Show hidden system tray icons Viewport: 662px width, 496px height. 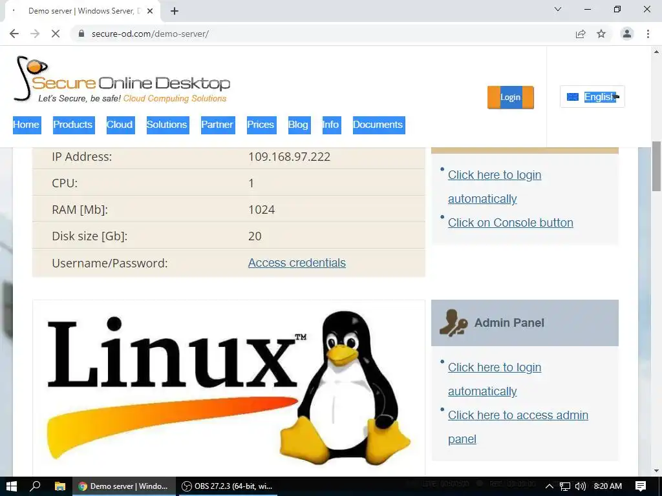[x=550, y=486]
